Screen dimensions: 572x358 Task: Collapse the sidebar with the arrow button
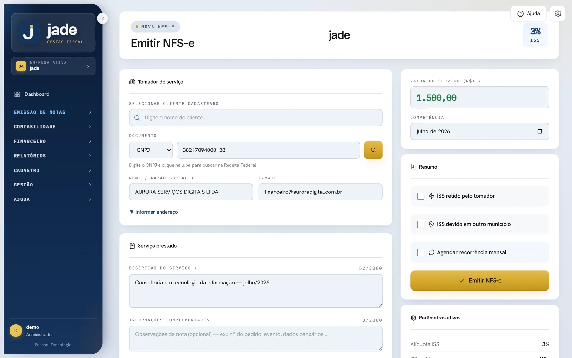pos(102,18)
